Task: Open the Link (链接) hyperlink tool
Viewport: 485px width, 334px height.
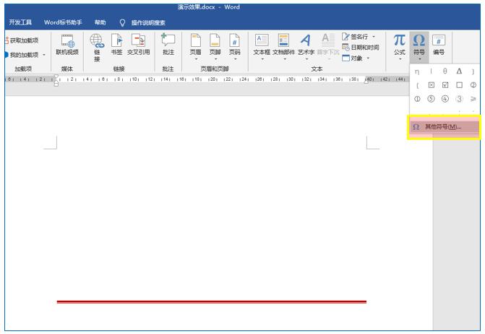Action: [x=97, y=48]
